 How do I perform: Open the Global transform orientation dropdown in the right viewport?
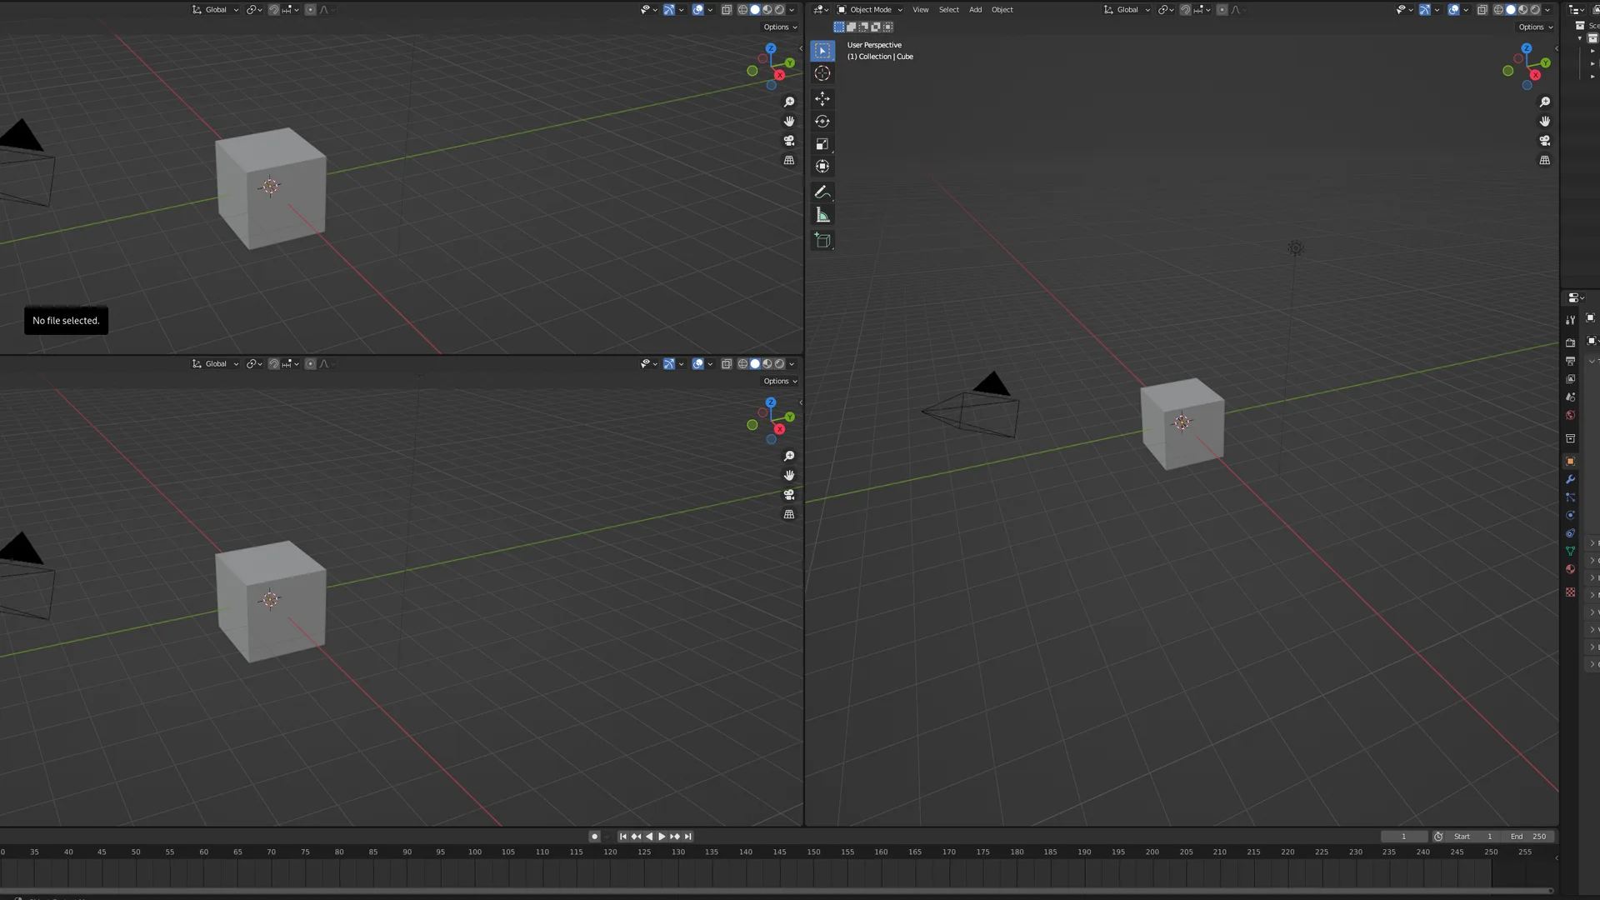click(x=1127, y=10)
